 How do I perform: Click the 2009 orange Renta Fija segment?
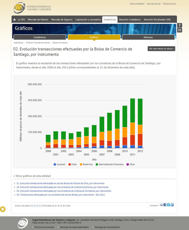[117, 134]
